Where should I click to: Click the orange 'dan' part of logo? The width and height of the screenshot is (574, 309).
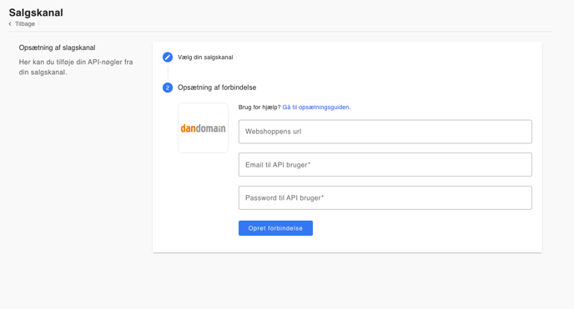click(x=189, y=128)
